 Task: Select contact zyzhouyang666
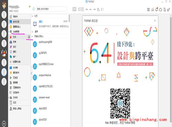[x=50, y=44]
